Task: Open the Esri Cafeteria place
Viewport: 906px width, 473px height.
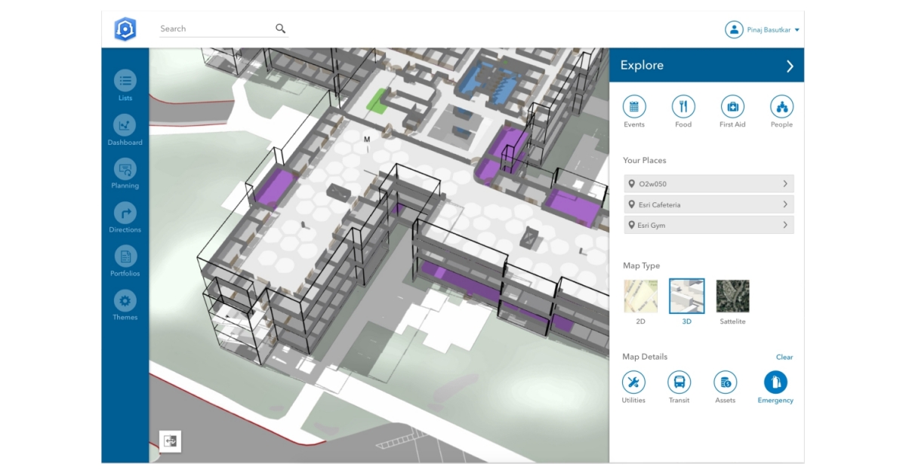Action: coord(708,204)
